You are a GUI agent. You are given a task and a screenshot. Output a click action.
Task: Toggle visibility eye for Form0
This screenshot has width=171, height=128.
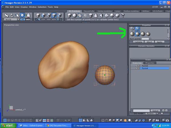(x=139, y=66)
